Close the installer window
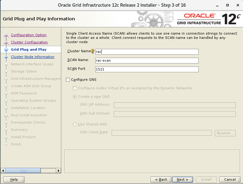 pos(238,5)
